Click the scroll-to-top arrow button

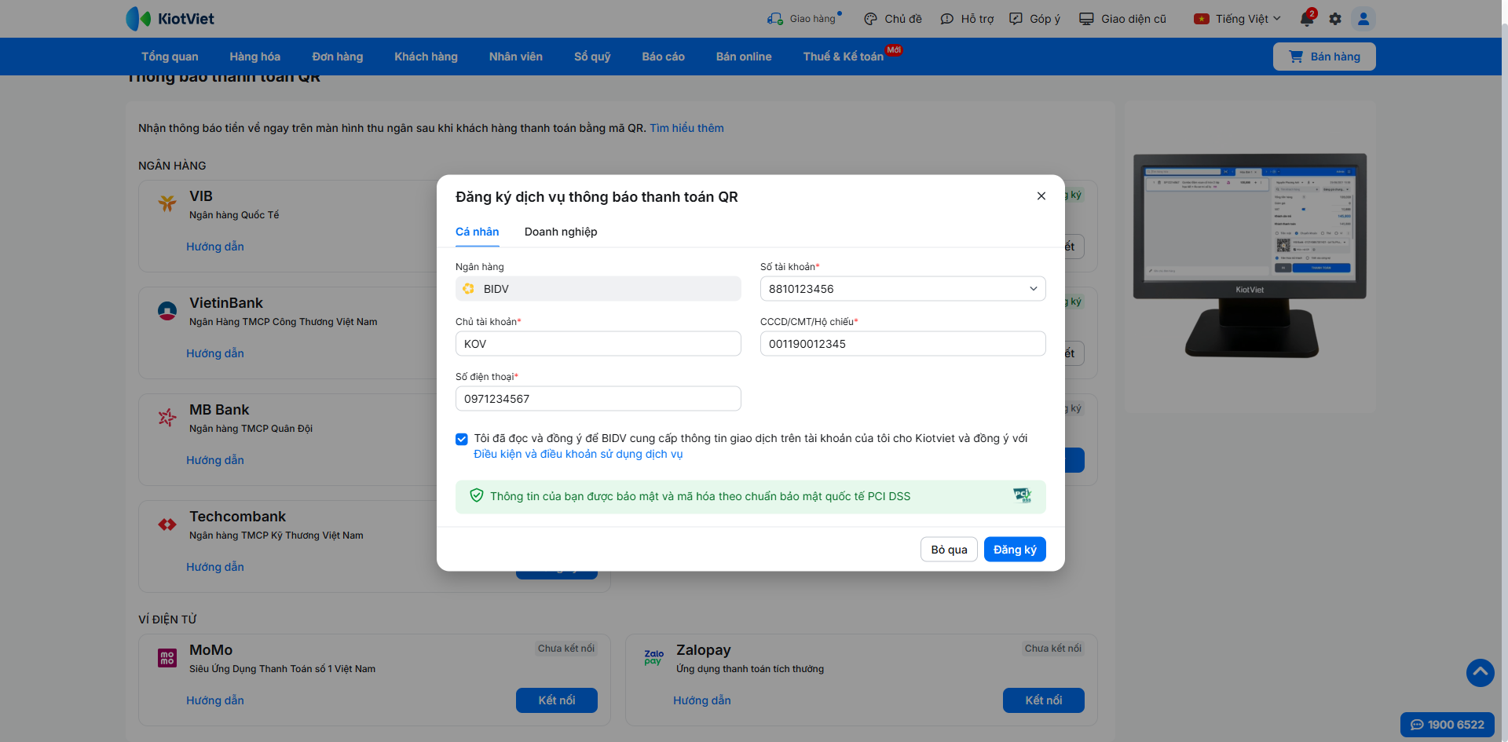pos(1481,672)
